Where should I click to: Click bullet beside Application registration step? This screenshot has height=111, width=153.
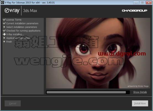pos(4,38)
